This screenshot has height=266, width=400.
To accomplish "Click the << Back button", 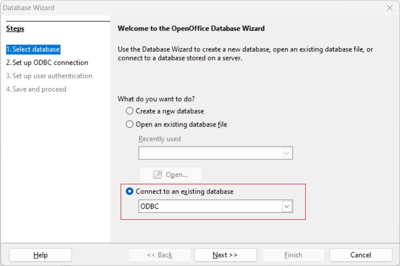I will pos(160,255).
